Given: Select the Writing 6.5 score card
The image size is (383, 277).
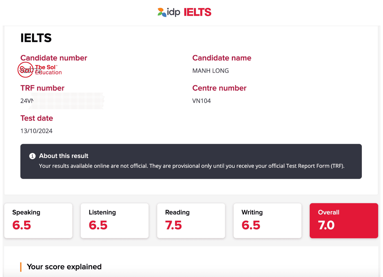Looking at the screenshot, I should pos(267,221).
